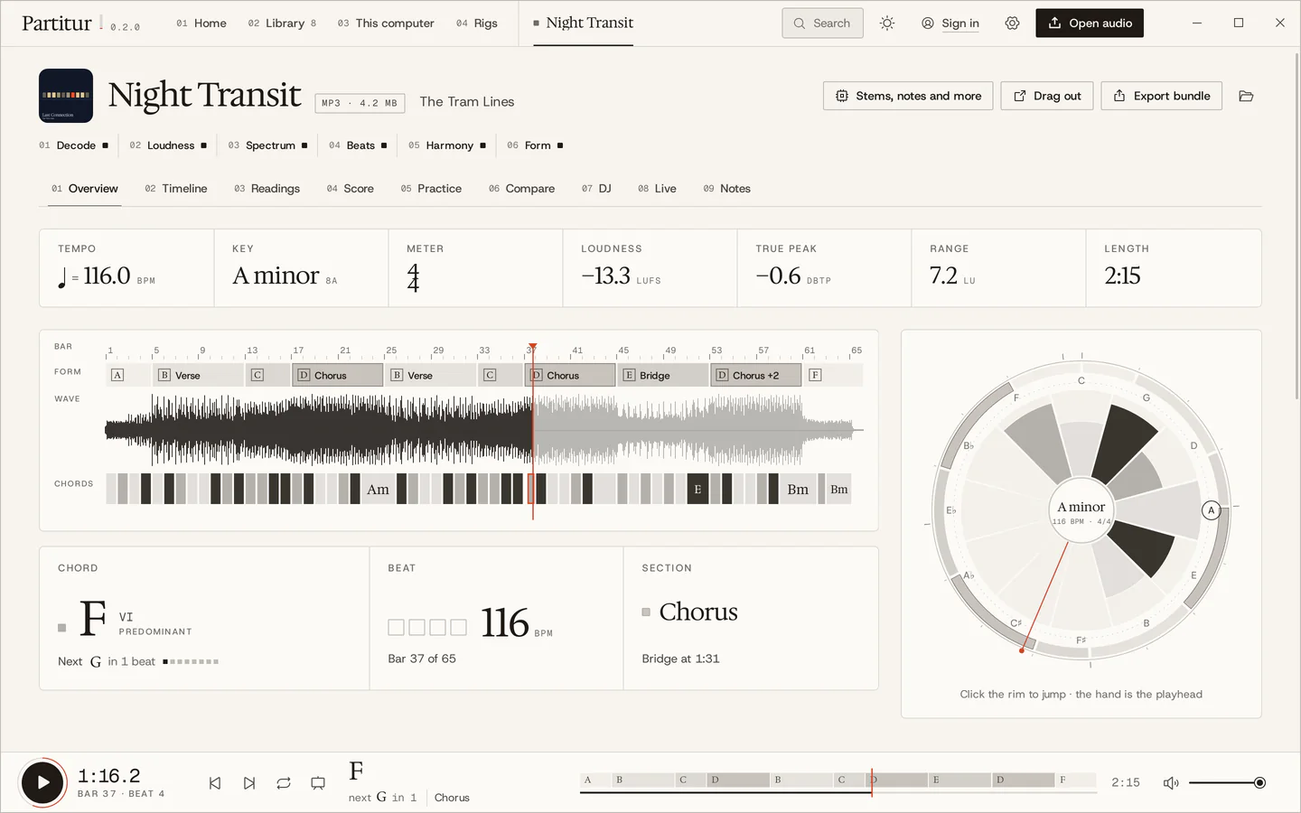This screenshot has width=1301, height=813.
Task: Open the Live view tab
Action: click(657, 189)
